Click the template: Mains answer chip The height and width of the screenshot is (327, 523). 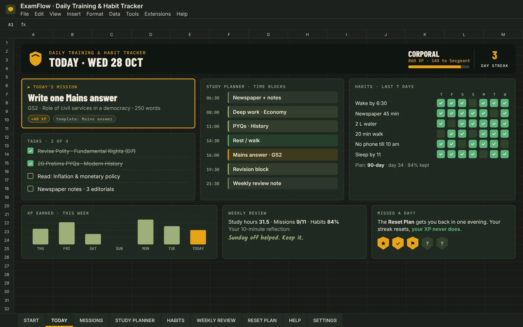84,119
